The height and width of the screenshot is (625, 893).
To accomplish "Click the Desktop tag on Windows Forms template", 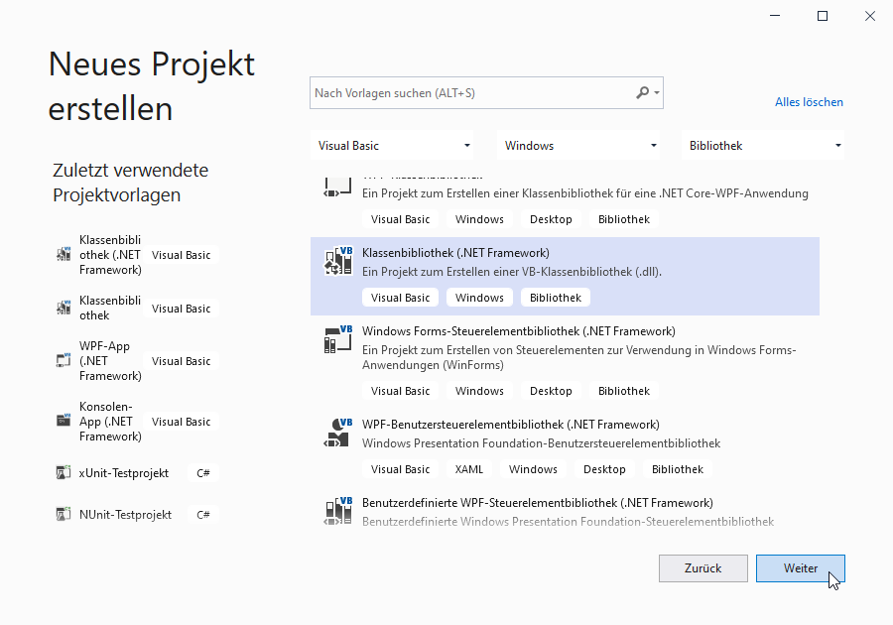I will click(x=551, y=390).
